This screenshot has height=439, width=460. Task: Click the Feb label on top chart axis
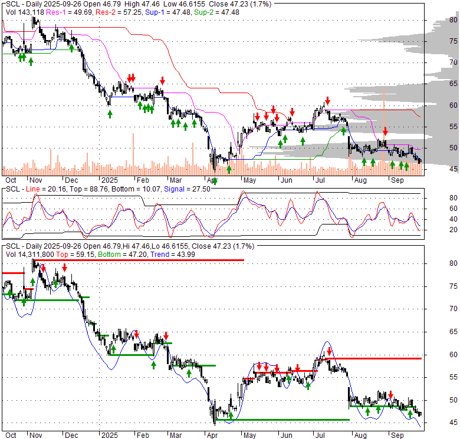[143, 180]
